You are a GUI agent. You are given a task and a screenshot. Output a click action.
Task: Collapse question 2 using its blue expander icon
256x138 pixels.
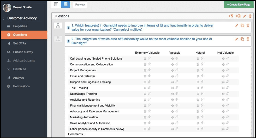point(68,41)
